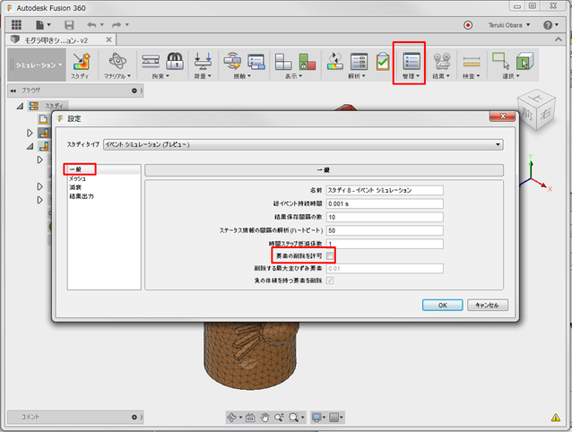Screen dimensions: 572x432
Task: Open the シミュレーション workspace dropdown
Action: [x=38, y=65]
